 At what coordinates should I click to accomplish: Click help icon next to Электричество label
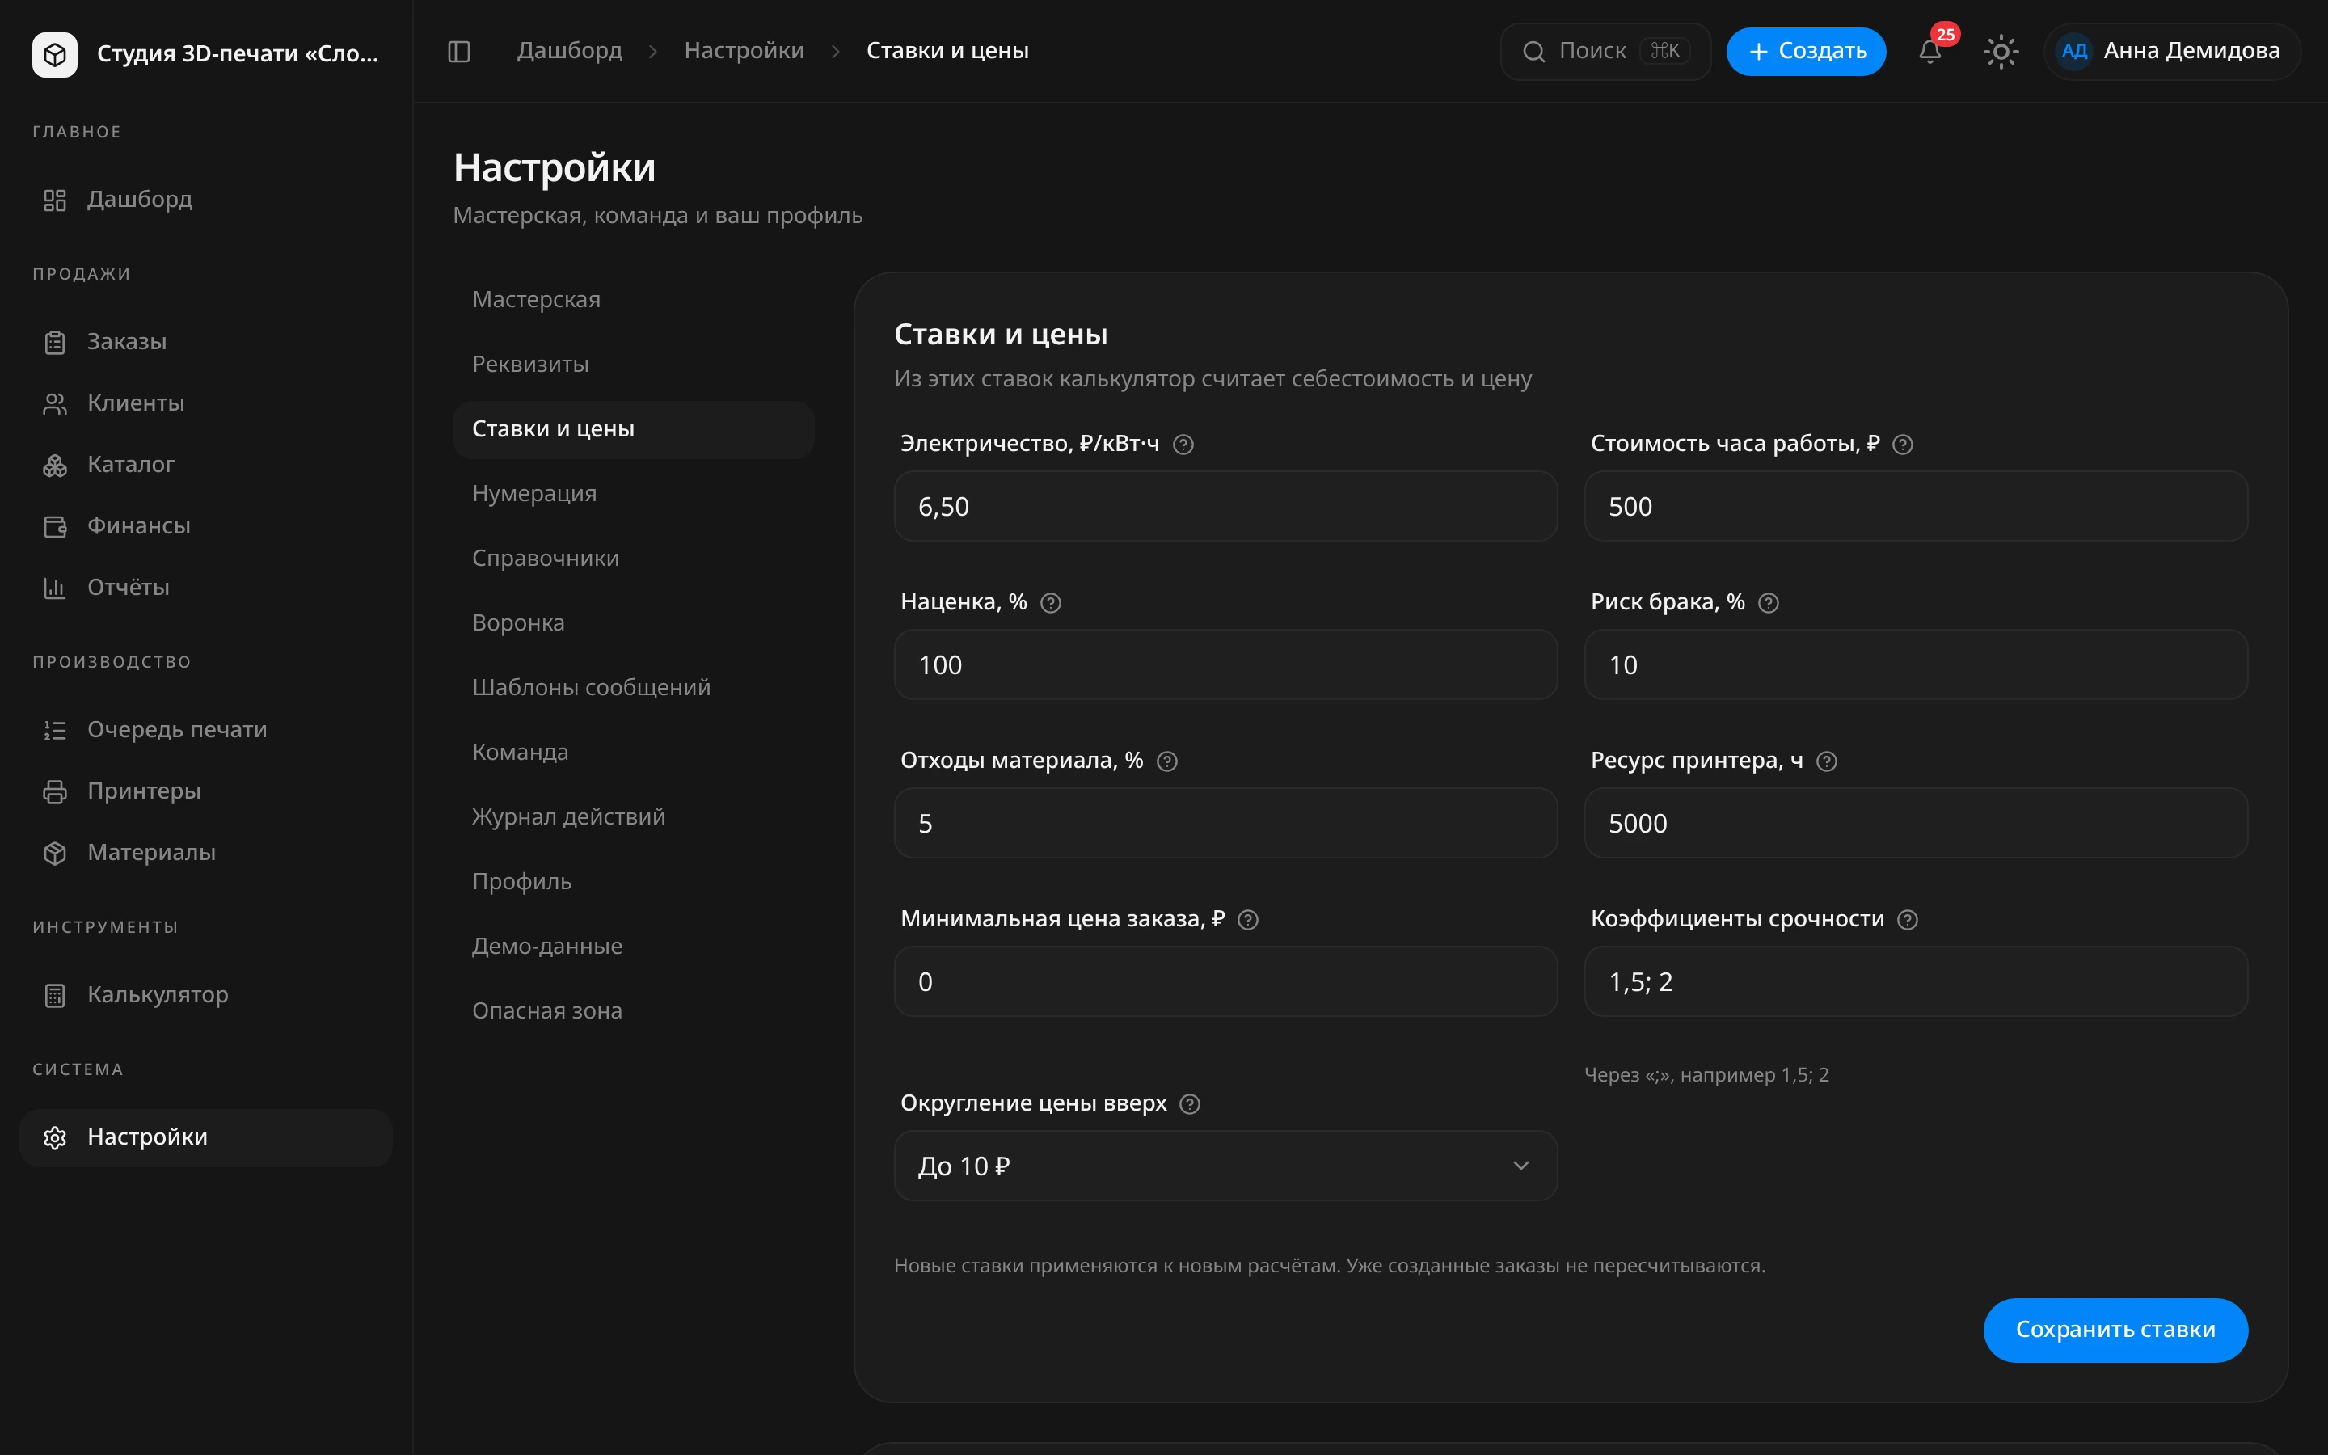click(1183, 445)
